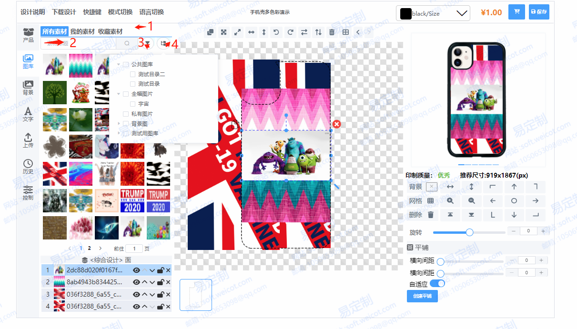The width and height of the screenshot is (577, 329).
Task: Increase rotation with the plus button
Action: tap(543, 231)
